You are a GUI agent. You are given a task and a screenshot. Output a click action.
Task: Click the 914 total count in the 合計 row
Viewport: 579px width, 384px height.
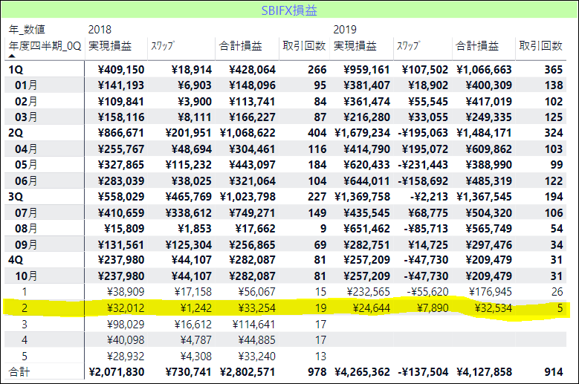click(x=553, y=372)
